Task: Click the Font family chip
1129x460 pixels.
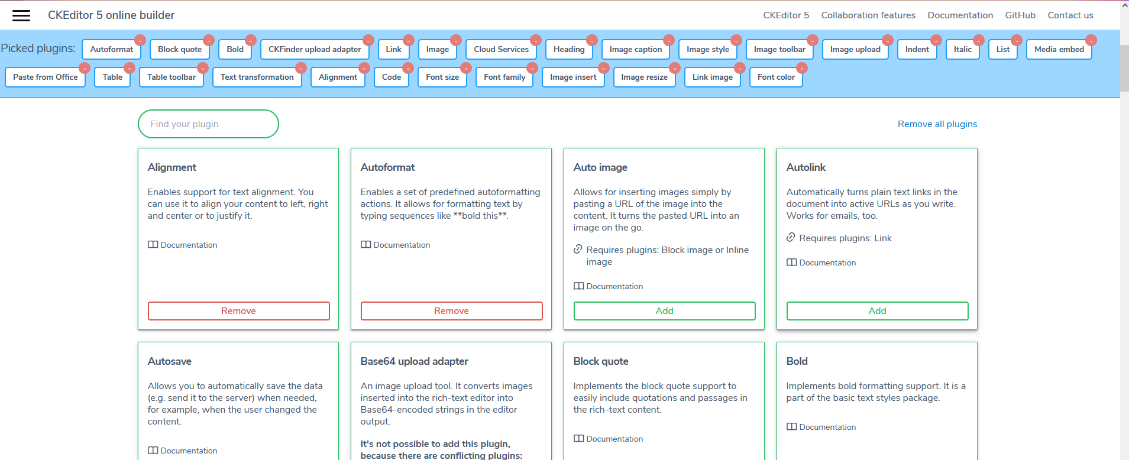Action: click(x=504, y=77)
